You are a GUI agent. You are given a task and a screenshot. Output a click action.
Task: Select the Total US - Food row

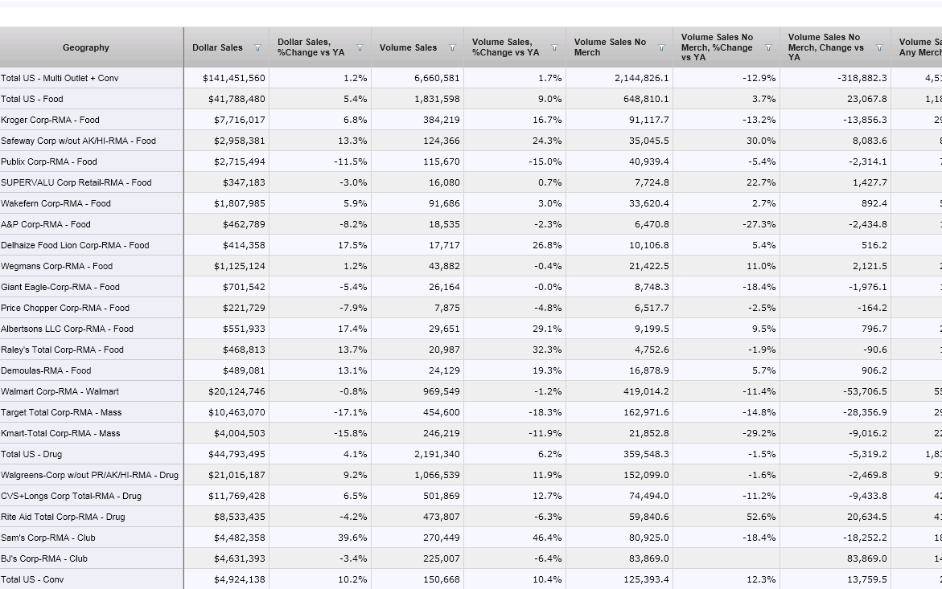(x=32, y=99)
